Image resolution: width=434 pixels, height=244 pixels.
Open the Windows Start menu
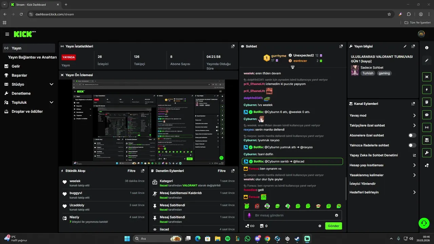[127, 239]
